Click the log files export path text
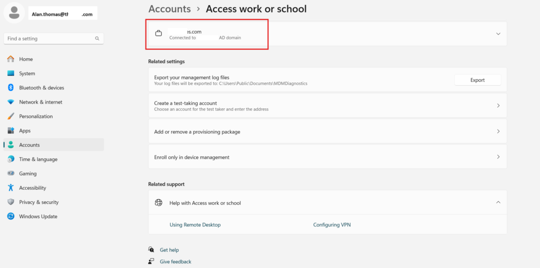Viewport: 540px width, 268px height. (231, 84)
